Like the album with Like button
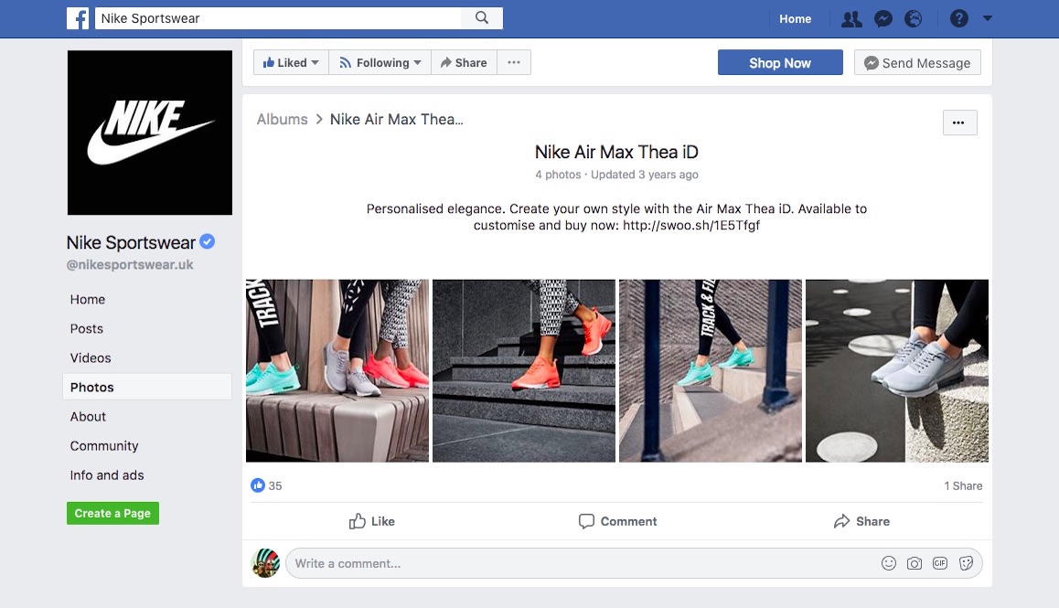Image resolution: width=1059 pixels, height=608 pixels. pyautogui.click(x=371, y=521)
